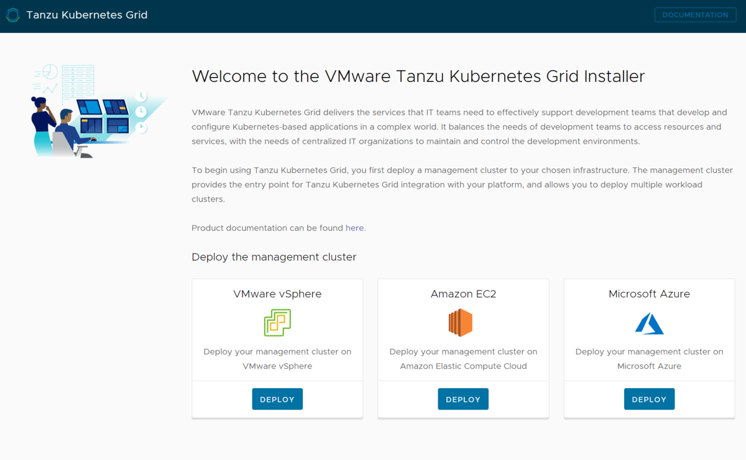746x460 pixels.
Task: Deploy management cluster on Microsoft Azure
Action: coord(649,399)
